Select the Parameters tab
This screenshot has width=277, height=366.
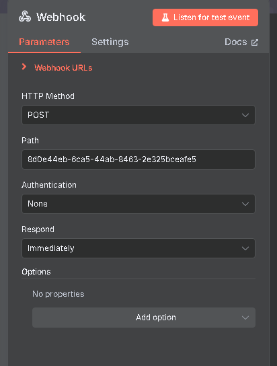tap(44, 42)
